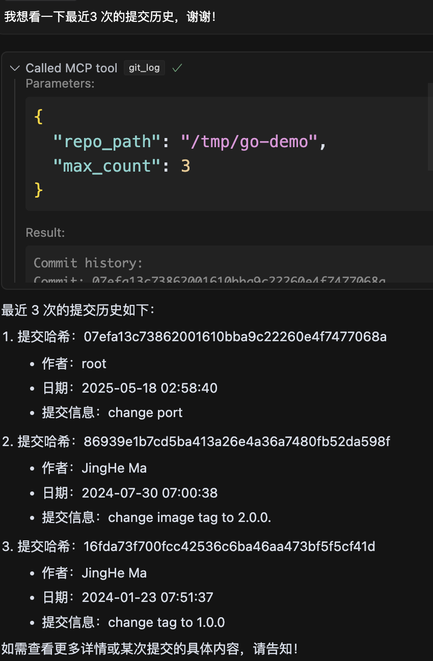The image size is (433, 661).
Task: Click the date 2024-01-23 07:51:37
Action: click(x=148, y=597)
